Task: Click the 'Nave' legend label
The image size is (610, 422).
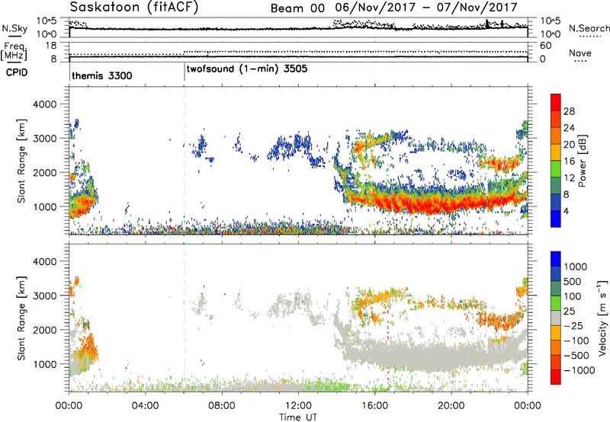Action: point(580,53)
